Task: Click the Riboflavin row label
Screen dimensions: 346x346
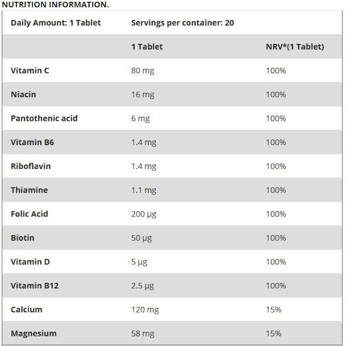Action: pos(31,166)
